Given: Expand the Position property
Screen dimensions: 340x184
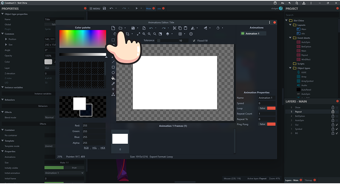Looking at the screenshot, I should tap(6, 39).
